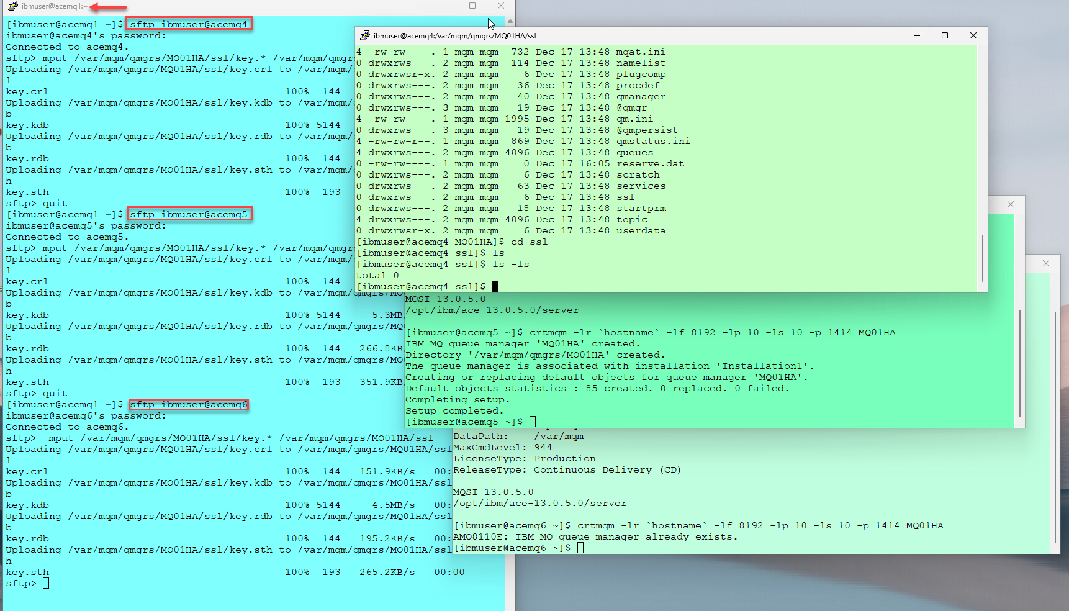This screenshot has height=611, width=1069.
Task: Maximize the acemq1 terminal window
Action: point(472,6)
